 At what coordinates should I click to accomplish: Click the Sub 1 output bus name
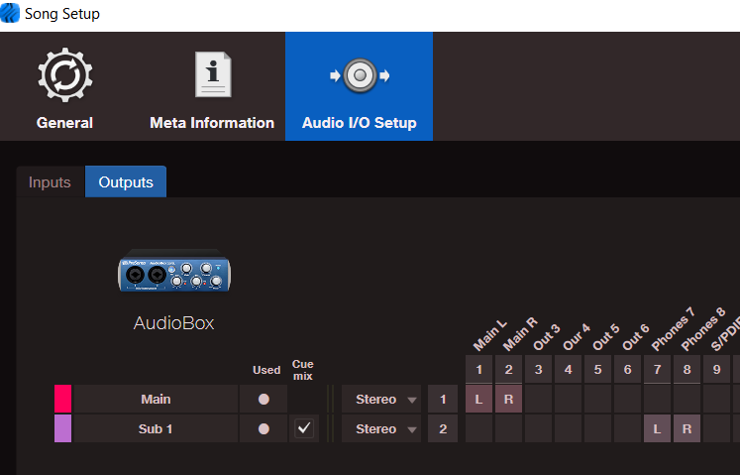coord(156,429)
